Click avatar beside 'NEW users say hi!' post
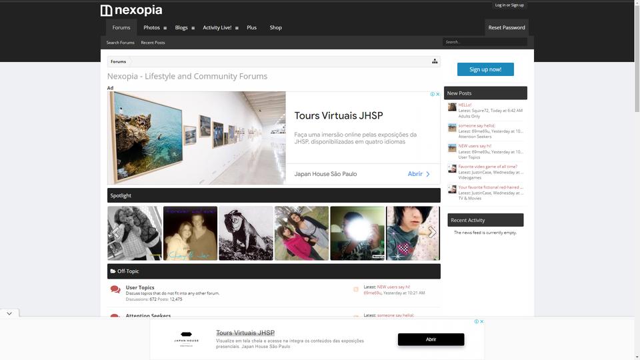The width and height of the screenshot is (640, 360). 452,148
